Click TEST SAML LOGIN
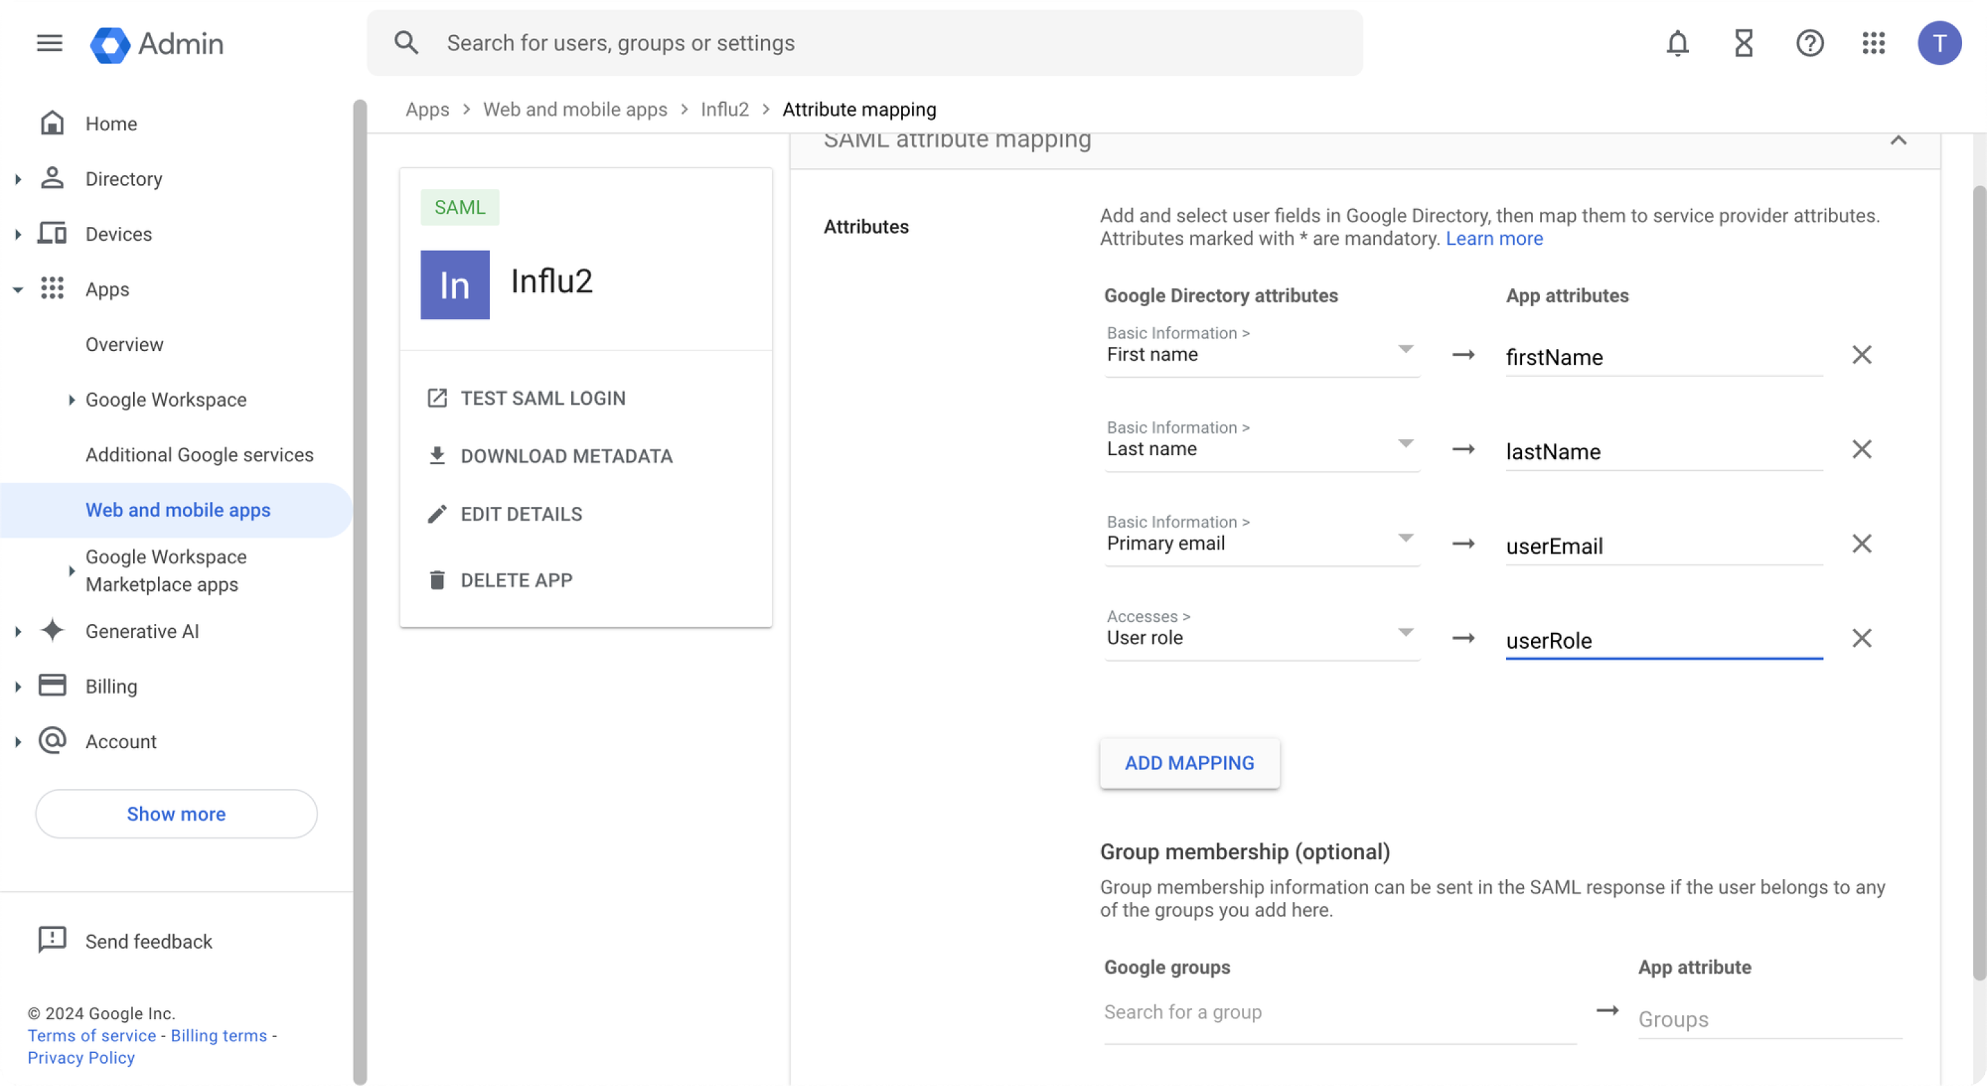The width and height of the screenshot is (1987, 1086). tap(527, 398)
